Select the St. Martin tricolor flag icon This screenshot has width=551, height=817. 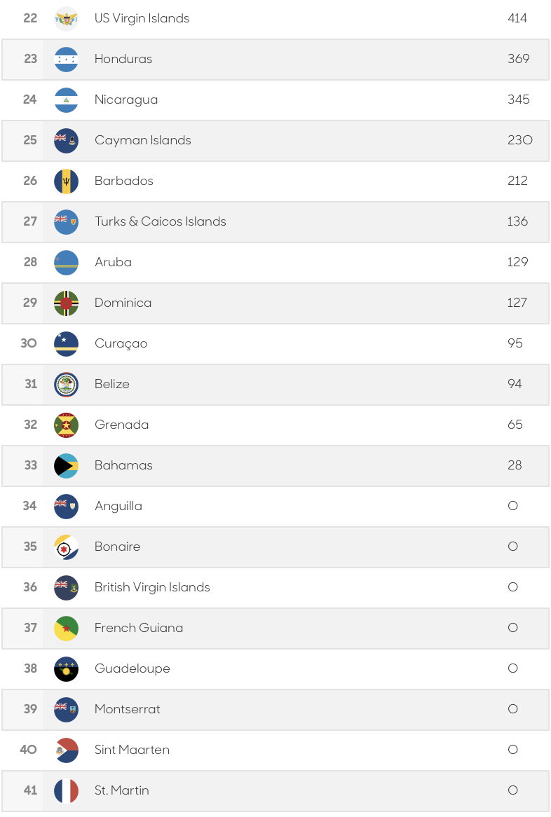66,791
